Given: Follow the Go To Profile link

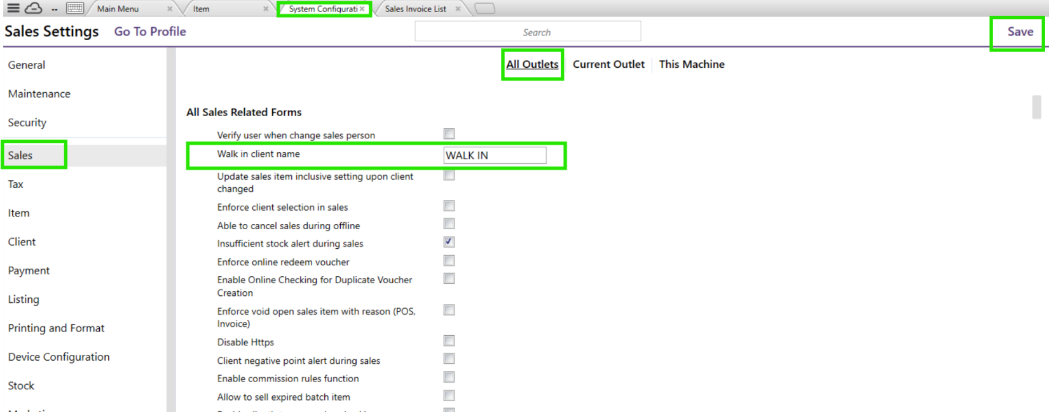Looking at the screenshot, I should [150, 32].
